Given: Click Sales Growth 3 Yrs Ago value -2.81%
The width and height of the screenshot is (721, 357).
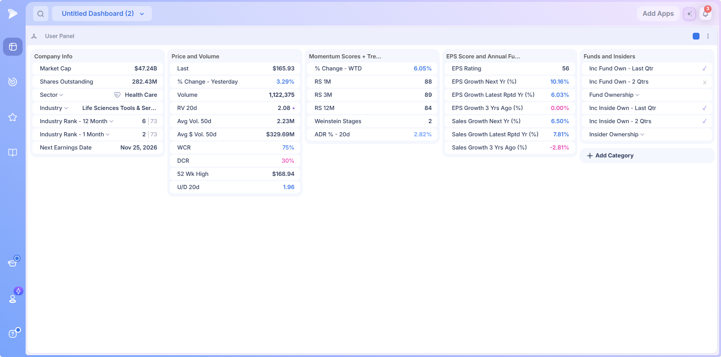Looking at the screenshot, I should pos(560,148).
